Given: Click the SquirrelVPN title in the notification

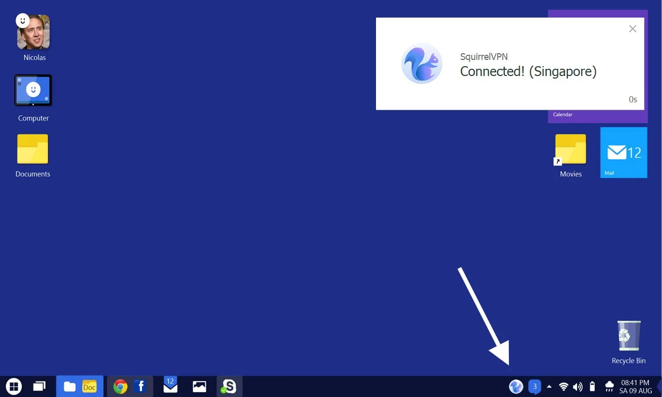Looking at the screenshot, I should pyautogui.click(x=484, y=56).
